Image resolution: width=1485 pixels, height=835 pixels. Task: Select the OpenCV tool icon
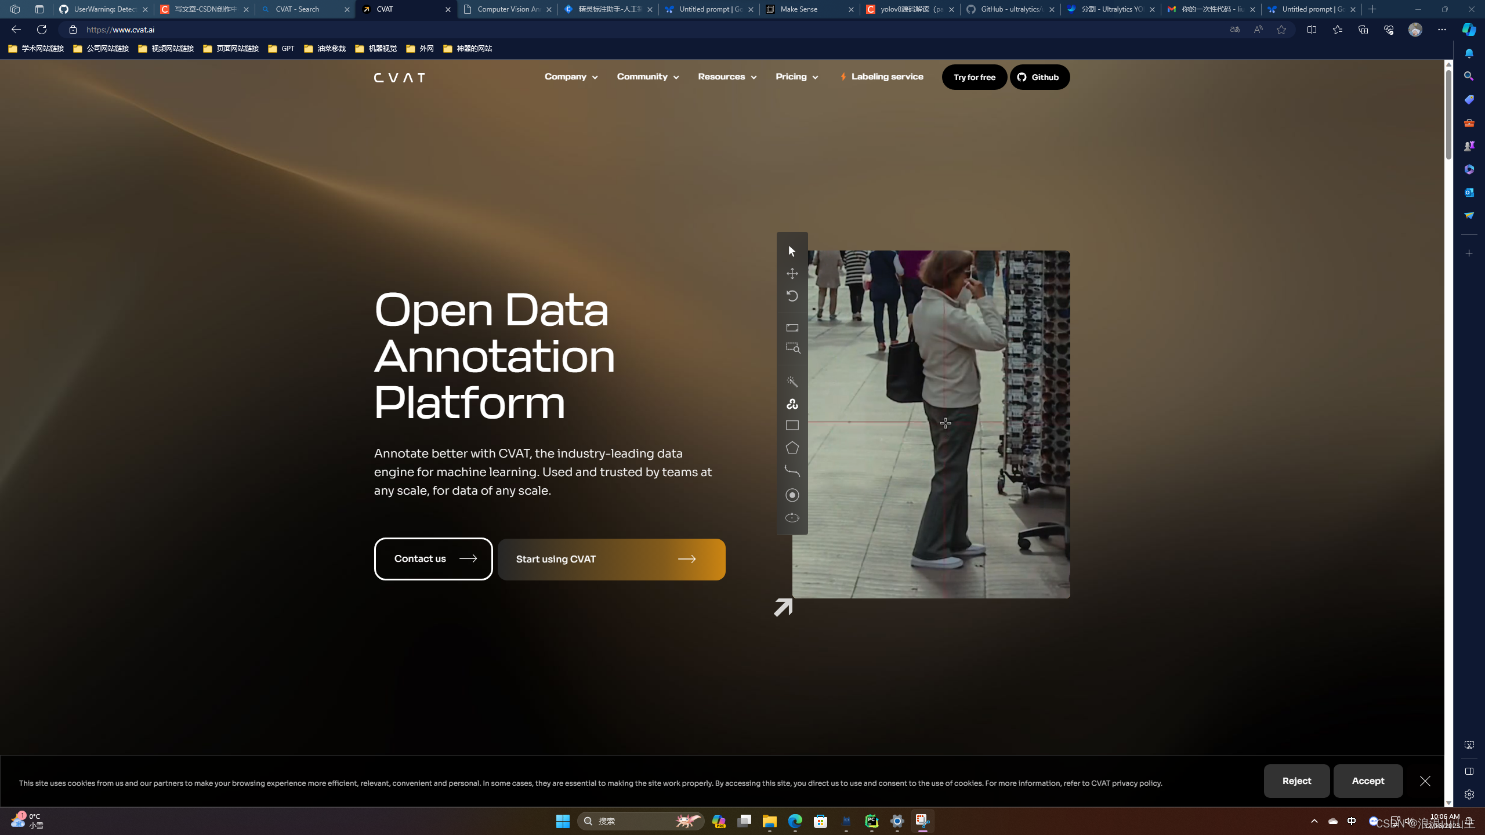pos(792,404)
